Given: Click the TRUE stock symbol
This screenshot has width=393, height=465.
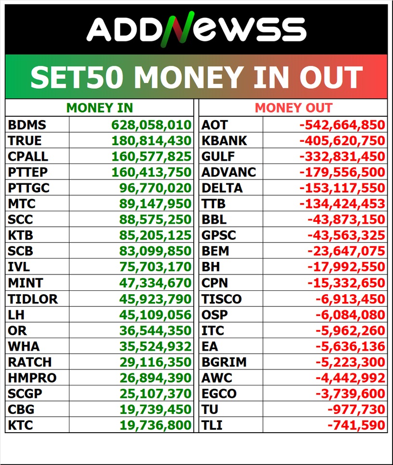Looking at the screenshot, I should pos(25,141).
